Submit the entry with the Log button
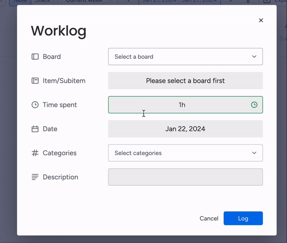The width and height of the screenshot is (287, 243). tap(243, 218)
